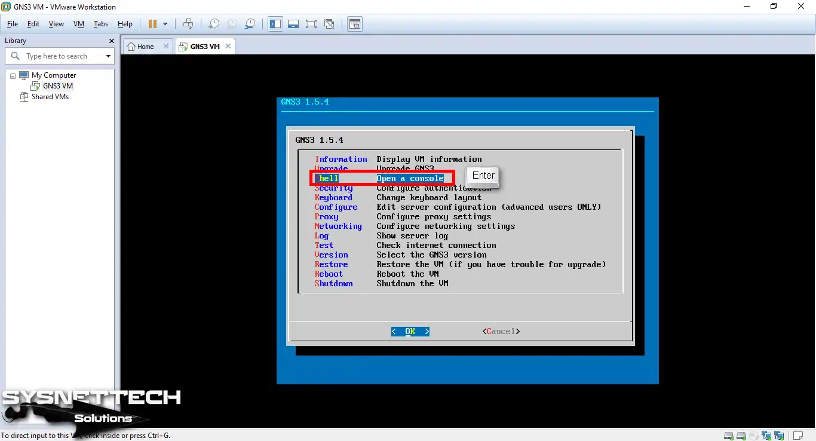Screen dimensions: 816x441
Task: Click the Cancel button in GNS3 dialog
Action: [501, 331]
